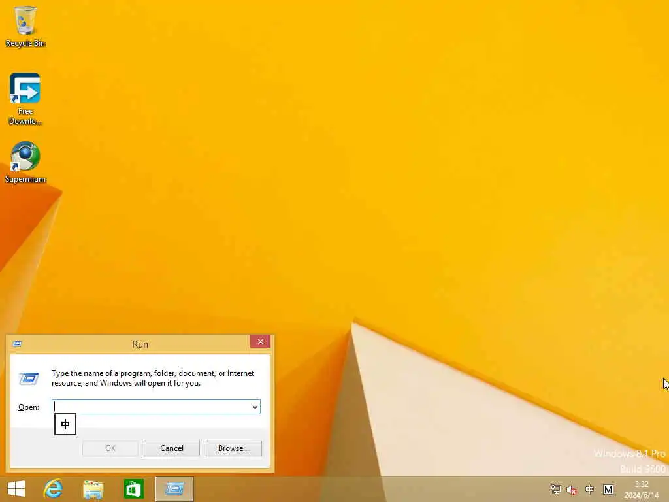This screenshot has width=669, height=502.
Task: Open the Windows Start button
Action: click(16, 489)
